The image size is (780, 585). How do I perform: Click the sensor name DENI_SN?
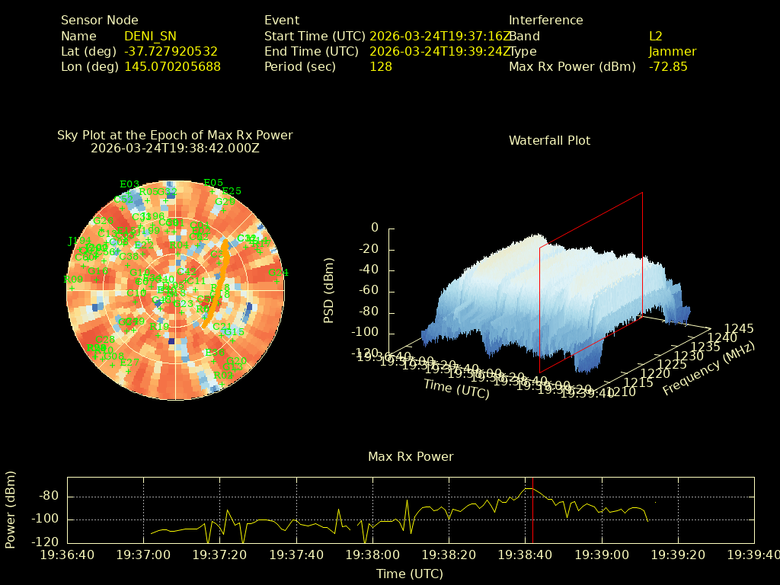pos(150,36)
